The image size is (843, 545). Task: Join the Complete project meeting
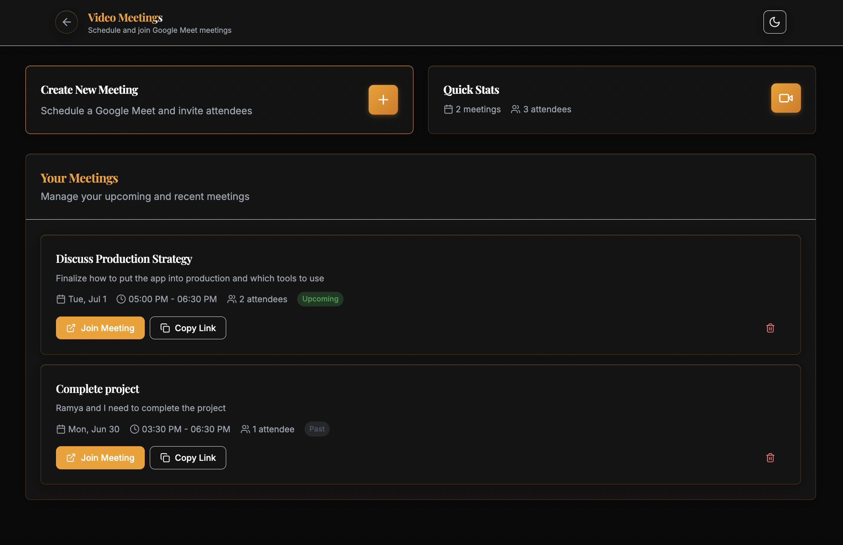pos(100,458)
